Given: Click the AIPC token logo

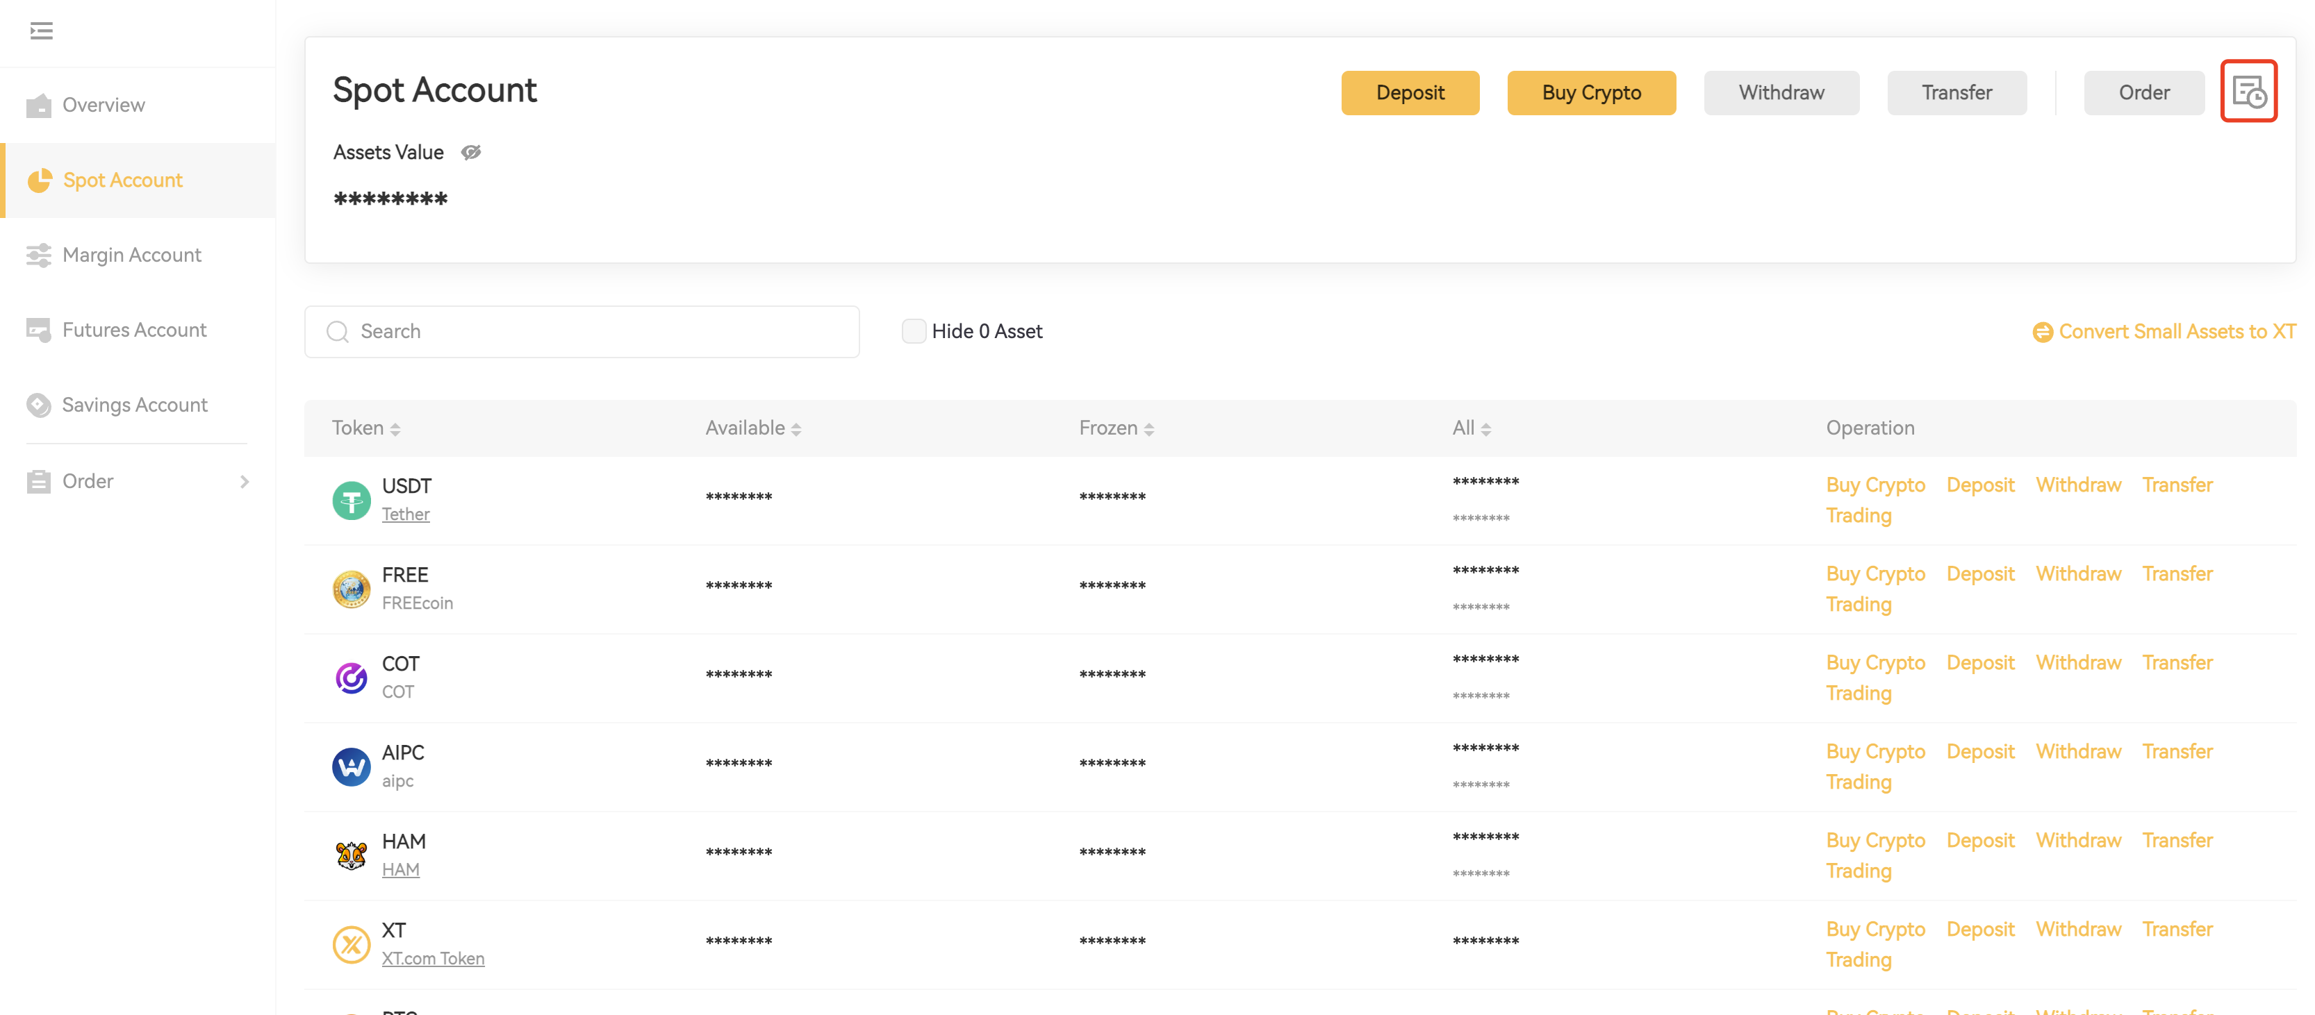Looking at the screenshot, I should tap(352, 766).
